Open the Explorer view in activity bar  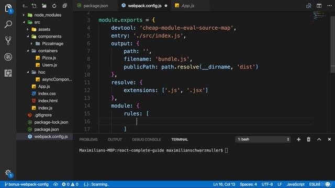point(8,8)
